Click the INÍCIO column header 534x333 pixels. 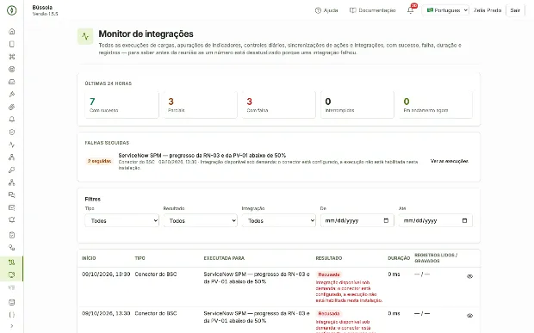click(x=89, y=258)
